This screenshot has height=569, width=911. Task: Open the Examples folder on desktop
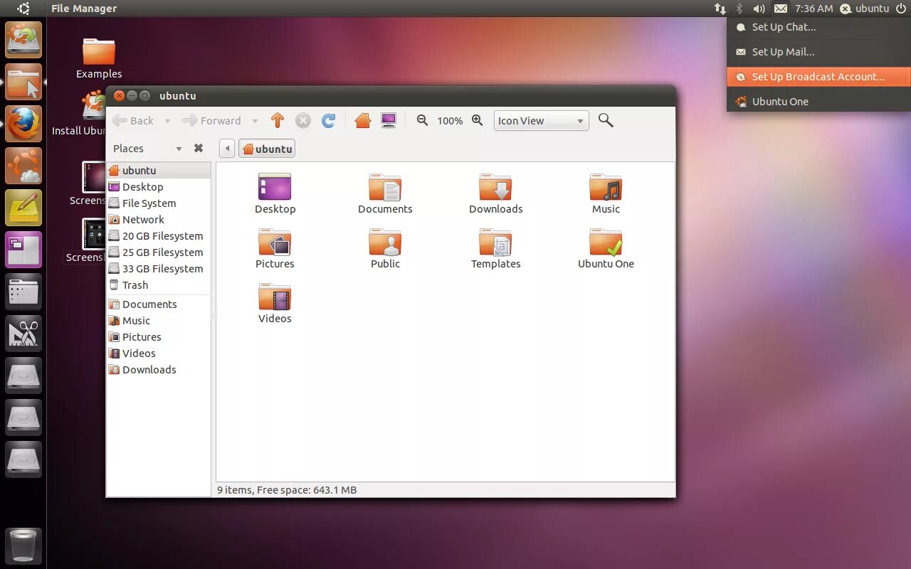[x=99, y=58]
